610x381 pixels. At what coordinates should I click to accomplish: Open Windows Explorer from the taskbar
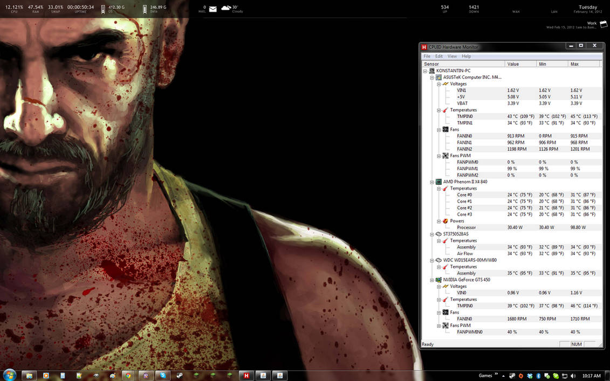[29, 376]
